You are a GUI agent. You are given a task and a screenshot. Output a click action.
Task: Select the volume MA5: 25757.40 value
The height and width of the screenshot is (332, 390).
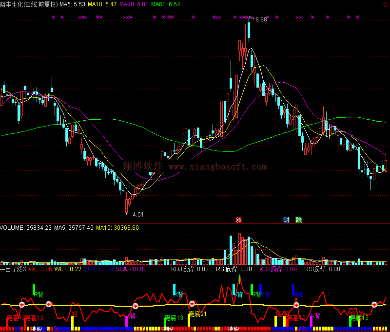pos(74,228)
